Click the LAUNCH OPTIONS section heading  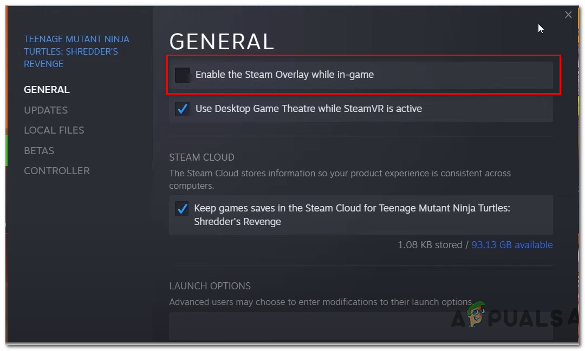point(210,286)
